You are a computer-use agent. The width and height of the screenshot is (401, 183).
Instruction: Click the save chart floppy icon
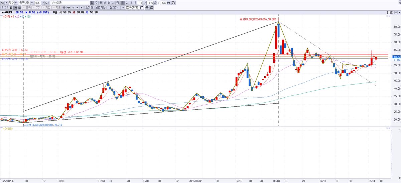pos(173,3)
